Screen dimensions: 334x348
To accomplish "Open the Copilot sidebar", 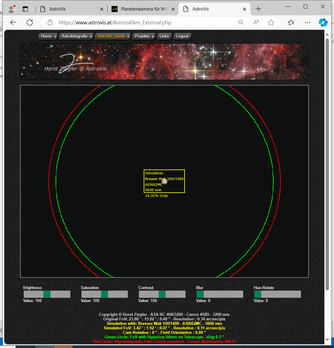I will point(323,23).
